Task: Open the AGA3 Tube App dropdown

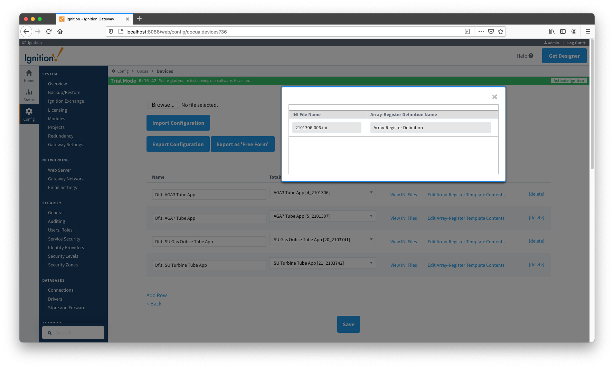Action: [x=322, y=192]
